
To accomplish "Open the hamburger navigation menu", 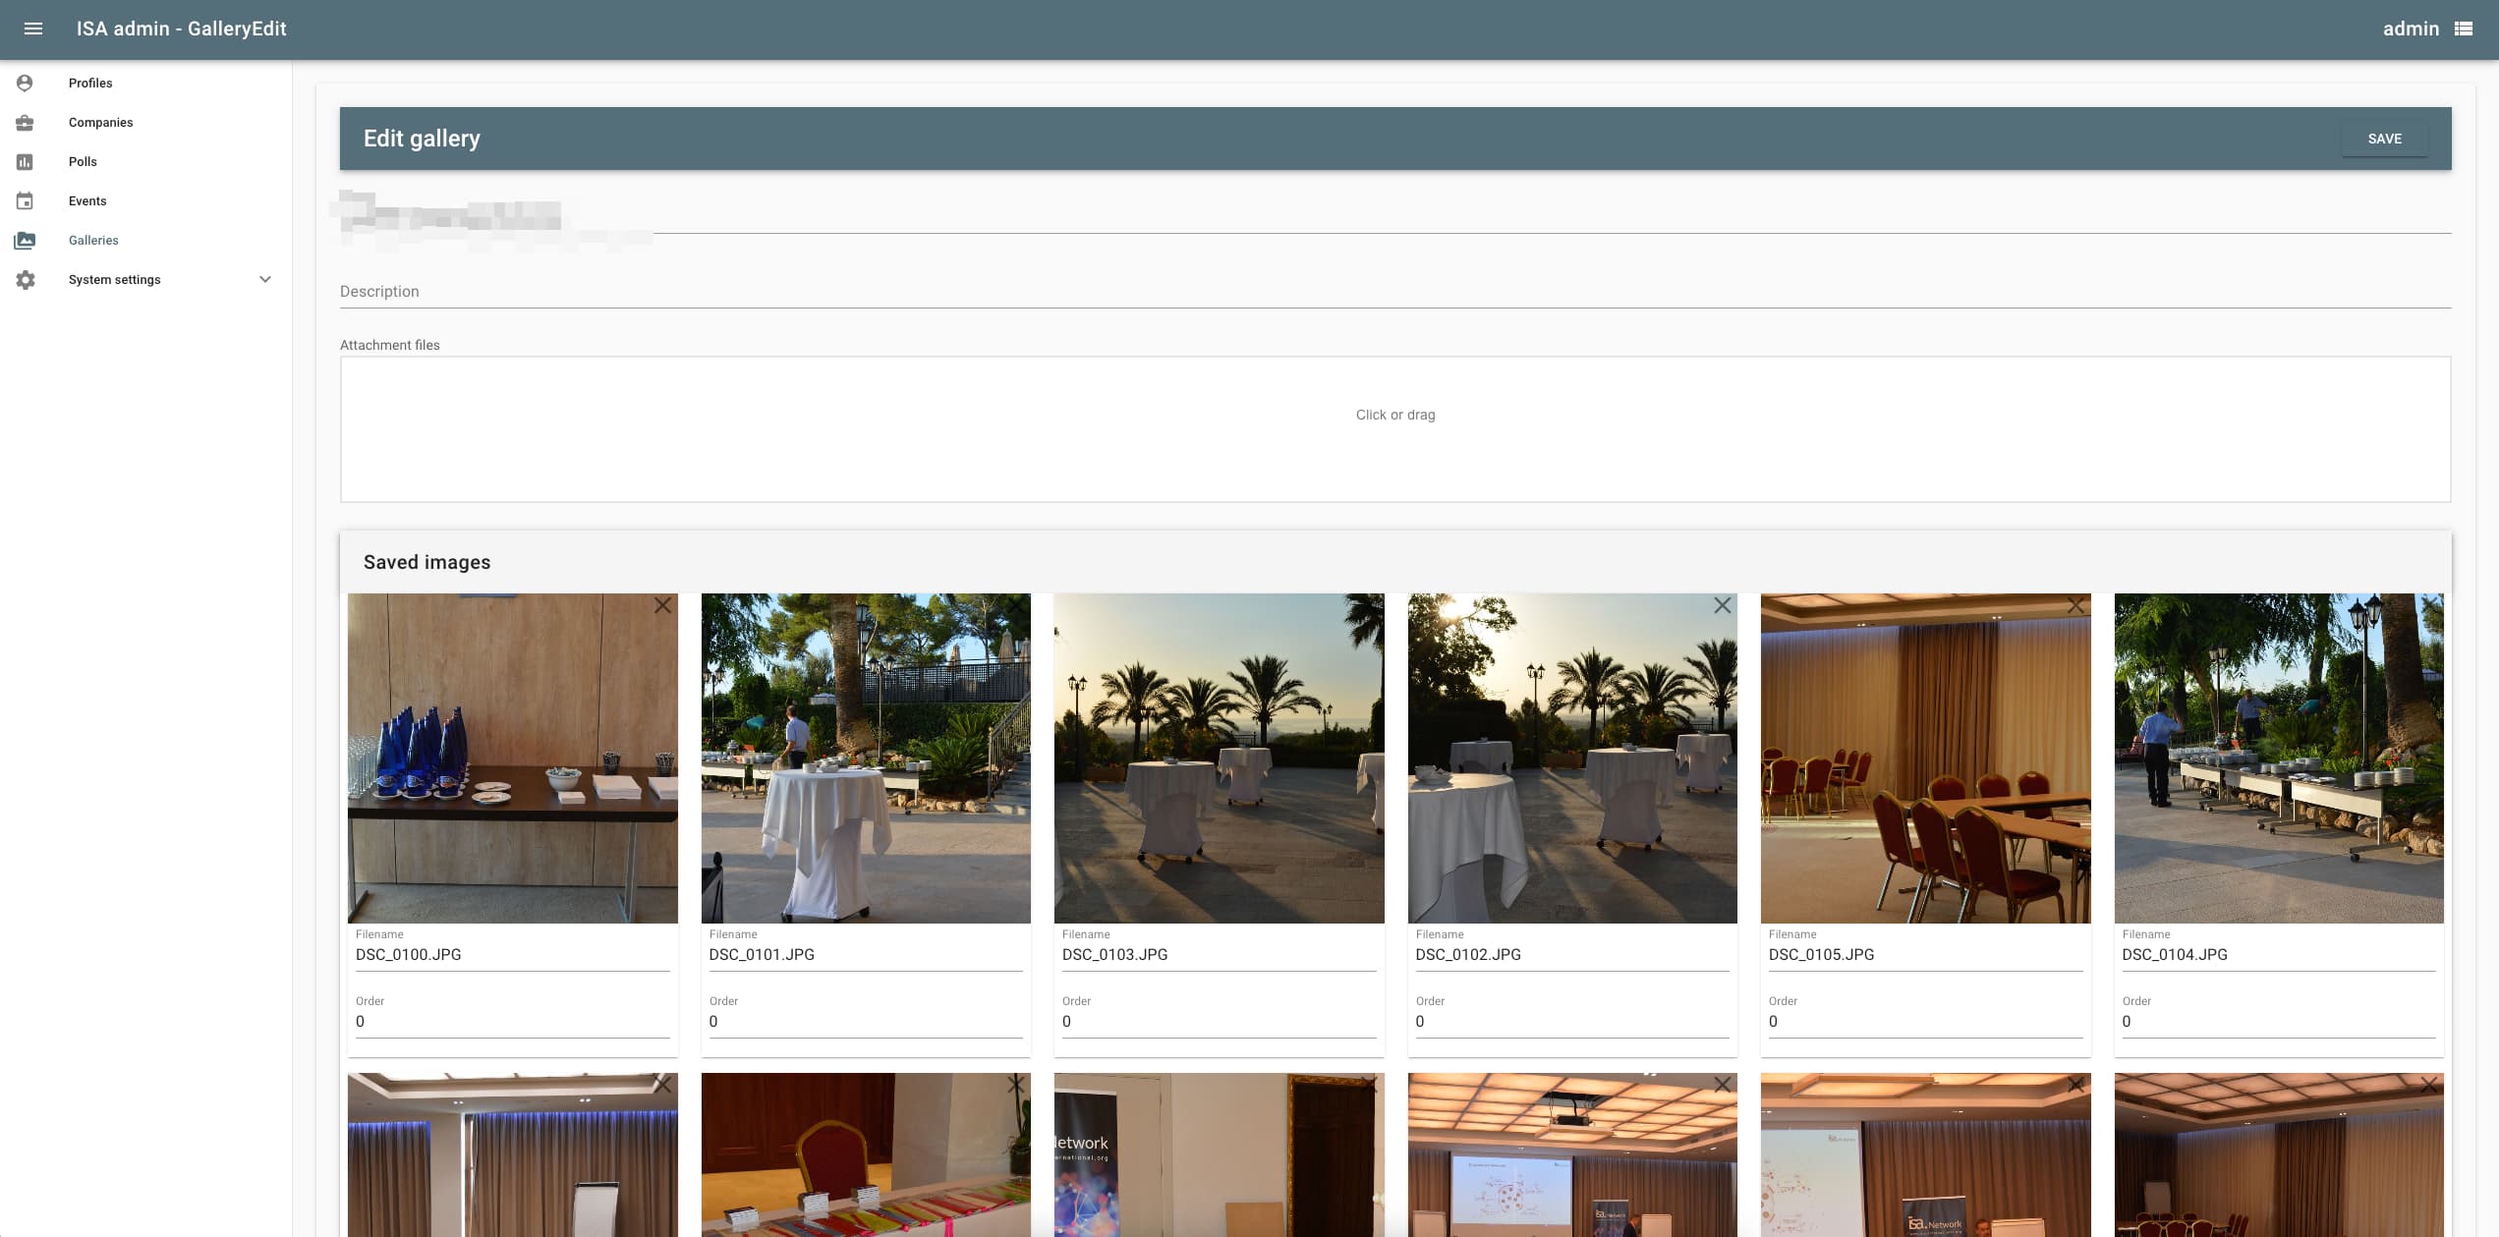I will 32,28.
